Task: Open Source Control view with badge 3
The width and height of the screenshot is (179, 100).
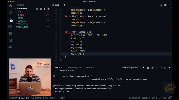Action: [10, 20]
